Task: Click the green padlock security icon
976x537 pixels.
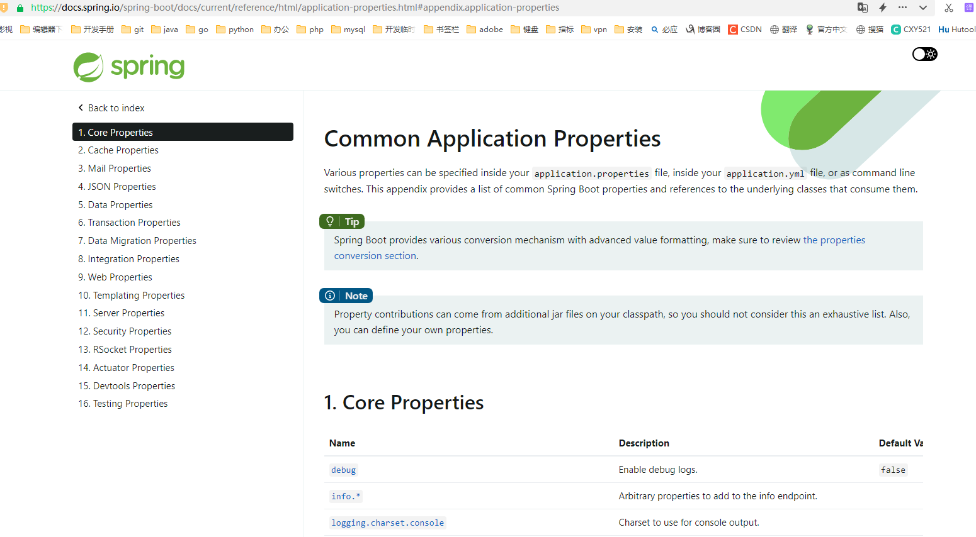Action: click(20, 8)
